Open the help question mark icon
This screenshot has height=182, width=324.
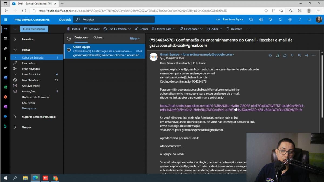coord(299,20)
